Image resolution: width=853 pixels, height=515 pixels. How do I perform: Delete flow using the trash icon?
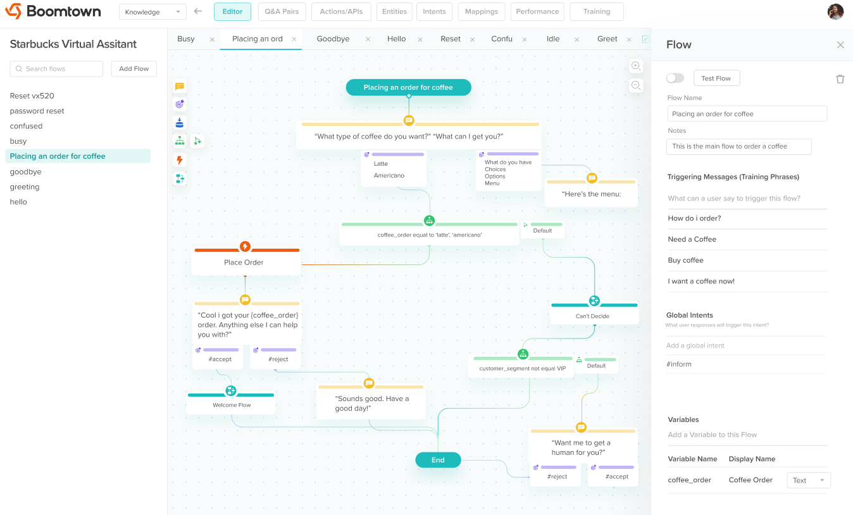[840, 79]
